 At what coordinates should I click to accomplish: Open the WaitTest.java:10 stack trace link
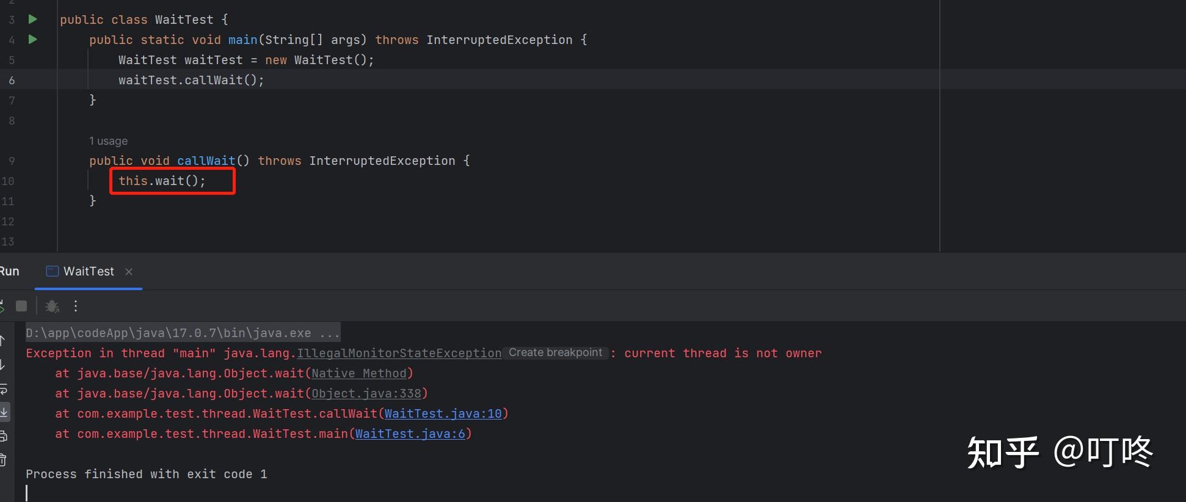(x=443, y=413)
